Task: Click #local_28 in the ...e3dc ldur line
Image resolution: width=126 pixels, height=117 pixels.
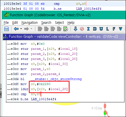Action: (x=58, y=89)
